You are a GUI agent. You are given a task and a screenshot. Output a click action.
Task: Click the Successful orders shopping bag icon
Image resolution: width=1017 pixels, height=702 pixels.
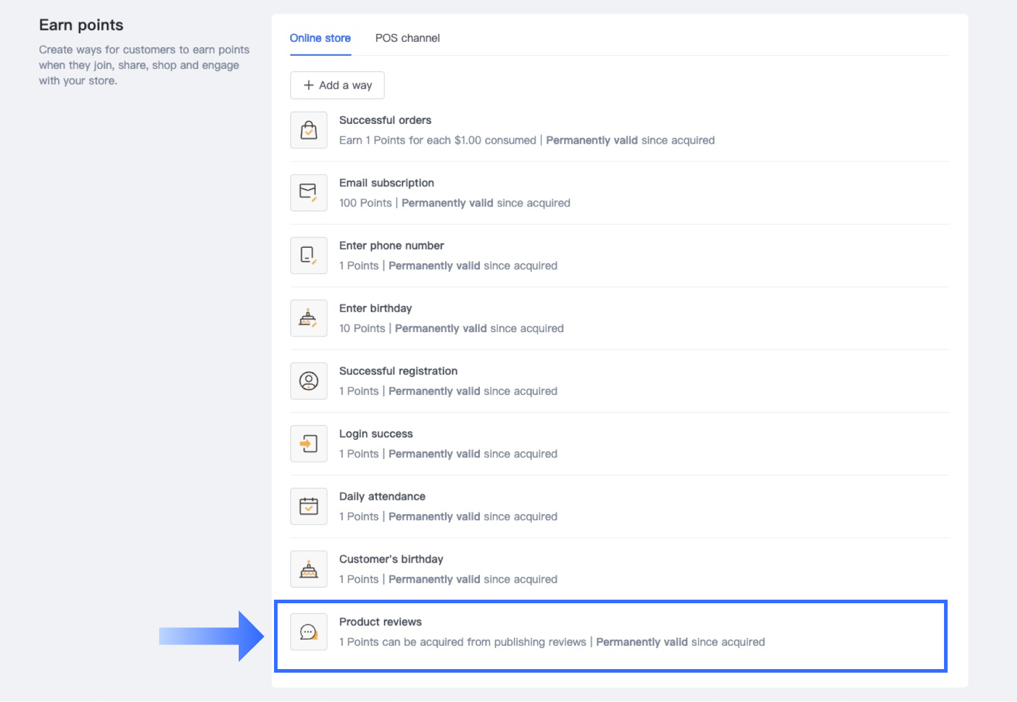tap(309, 130)
